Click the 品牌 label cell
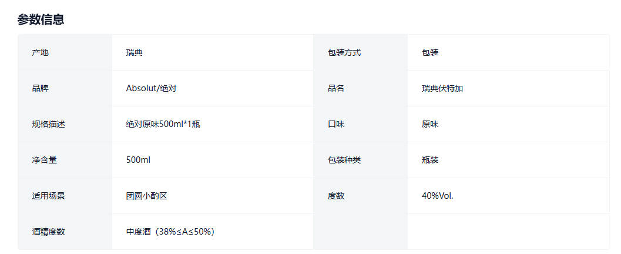The image size is (621, 254). (x=41, y=88)
